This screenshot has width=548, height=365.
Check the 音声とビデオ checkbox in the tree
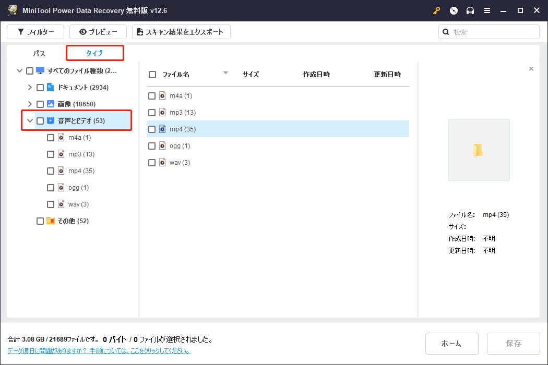pos(40,121)
